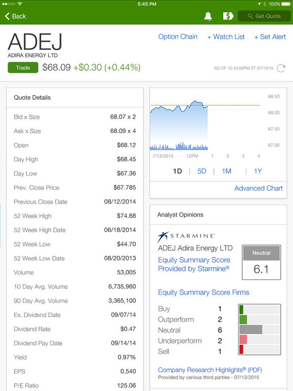The height and width of the screenshot is (391, 293).
Task: Tap the Yield value 0.97%
Action: tap(127, 357)
